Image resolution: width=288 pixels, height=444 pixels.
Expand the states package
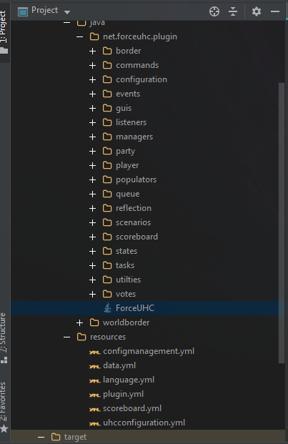(x=92, y=252)
